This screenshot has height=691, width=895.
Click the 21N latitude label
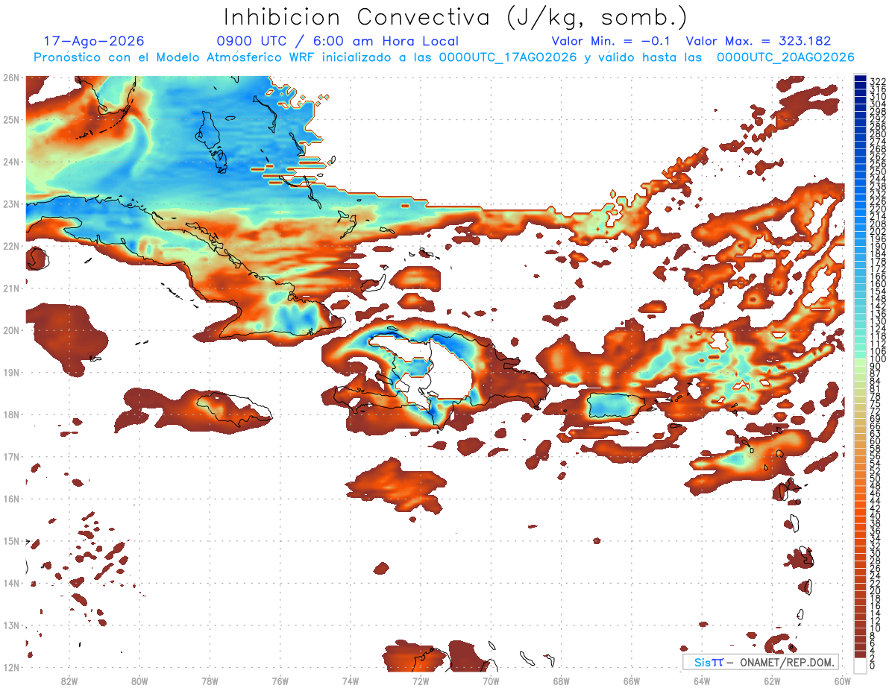pyautogui.click(x=11, y=288)
